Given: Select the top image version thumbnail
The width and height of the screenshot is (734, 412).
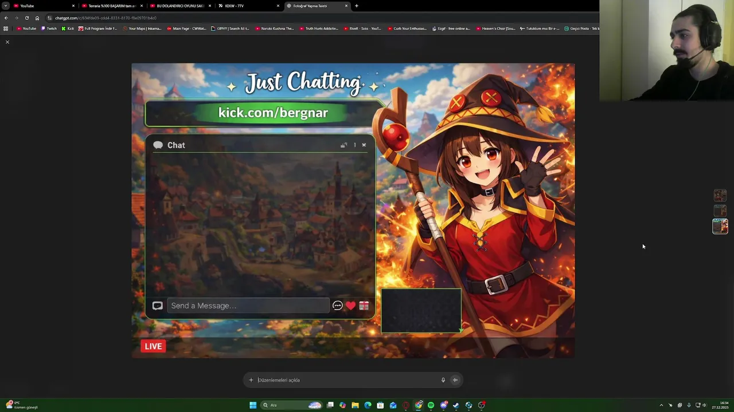Looking at the screenshot, I should point(720,196).
